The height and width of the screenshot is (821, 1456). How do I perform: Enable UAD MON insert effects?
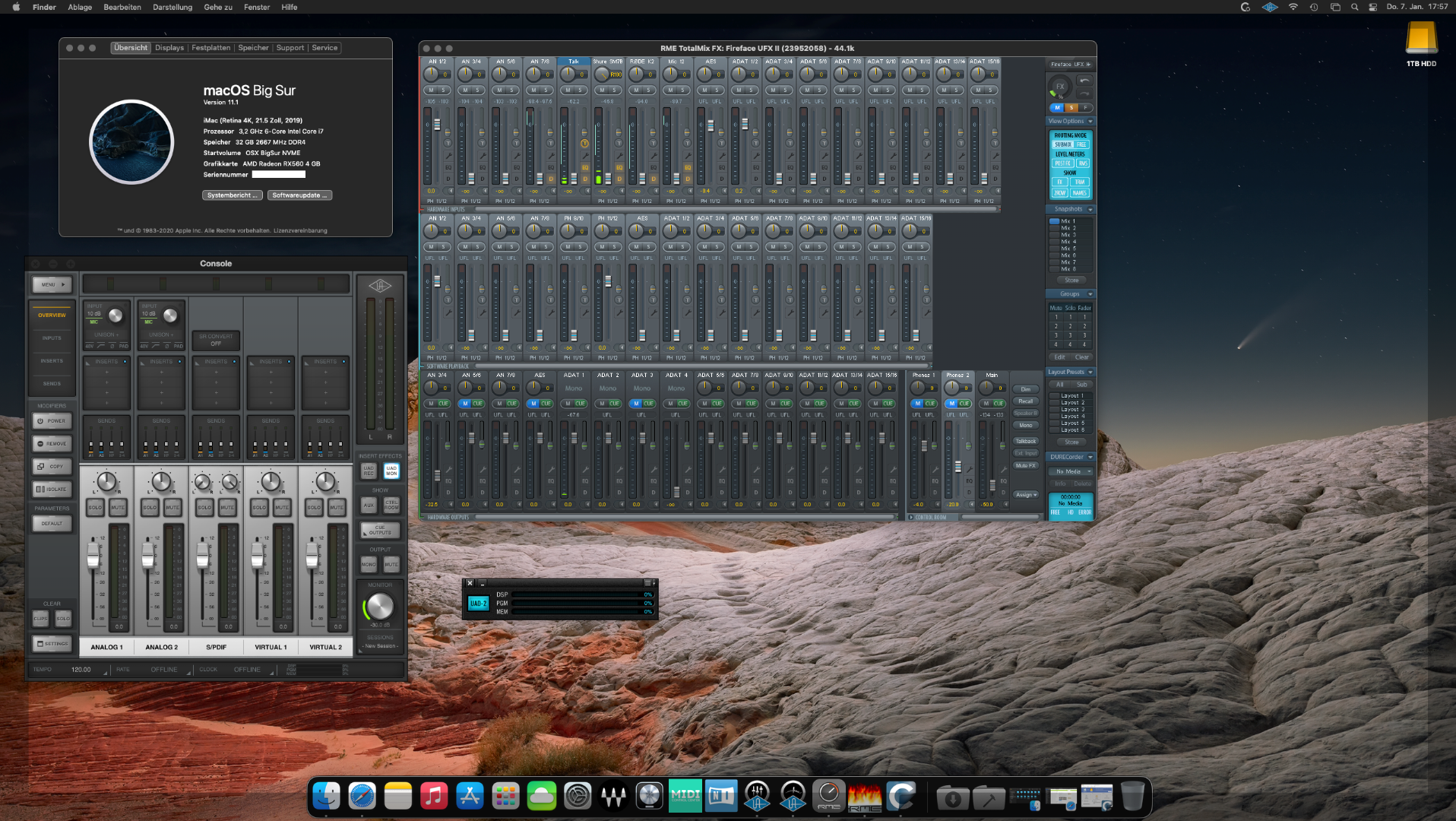pos(391,471)
